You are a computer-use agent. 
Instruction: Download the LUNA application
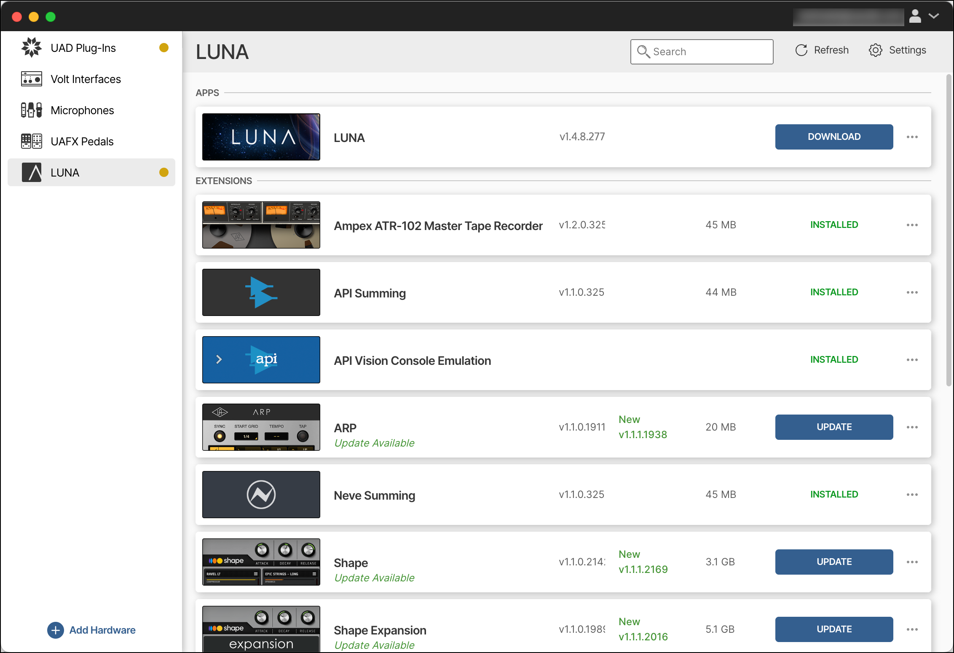point(834,137)
